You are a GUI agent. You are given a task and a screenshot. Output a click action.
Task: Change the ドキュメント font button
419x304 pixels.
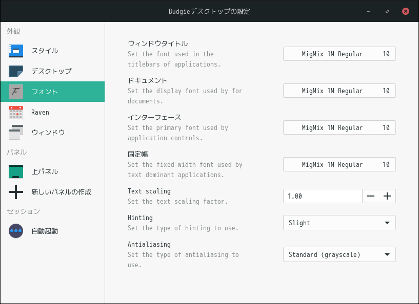(340, 91)
